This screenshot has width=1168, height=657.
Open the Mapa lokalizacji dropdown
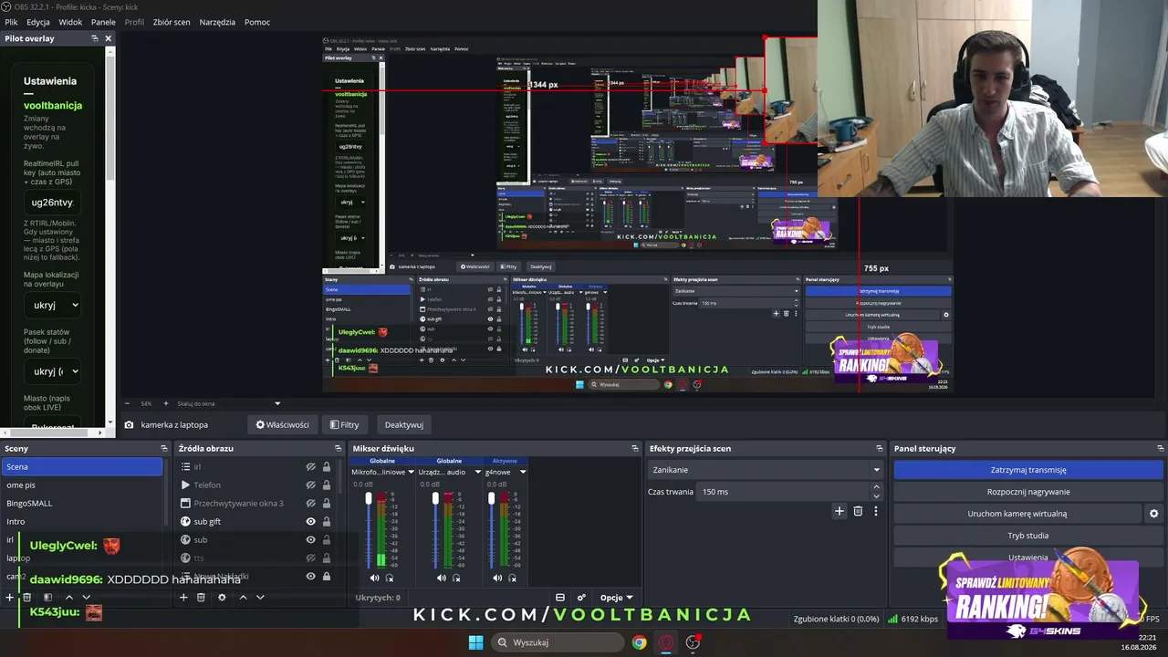tap(52, 305)
